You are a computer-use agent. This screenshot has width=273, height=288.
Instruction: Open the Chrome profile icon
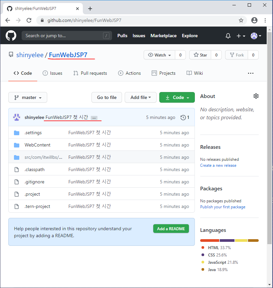254,20
